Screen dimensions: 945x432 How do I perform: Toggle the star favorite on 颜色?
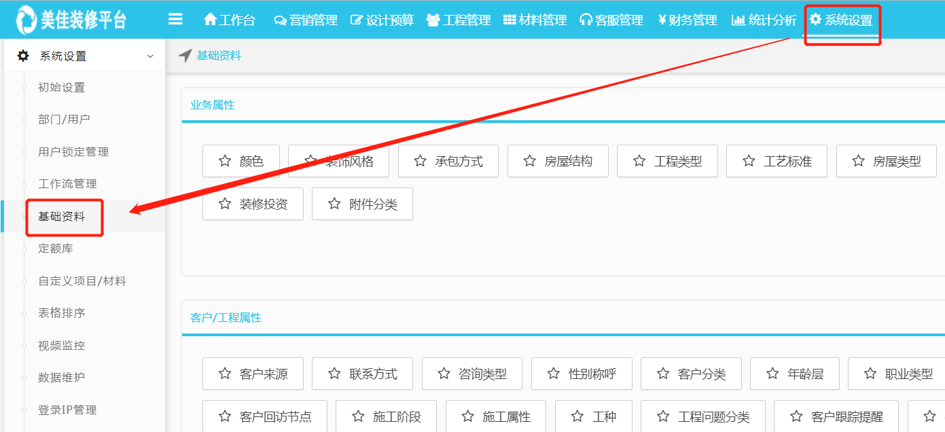pos(224,160)
